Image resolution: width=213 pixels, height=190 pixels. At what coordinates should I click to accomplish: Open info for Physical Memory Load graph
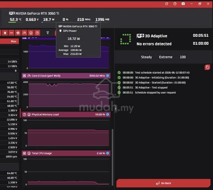coord(108,114)
